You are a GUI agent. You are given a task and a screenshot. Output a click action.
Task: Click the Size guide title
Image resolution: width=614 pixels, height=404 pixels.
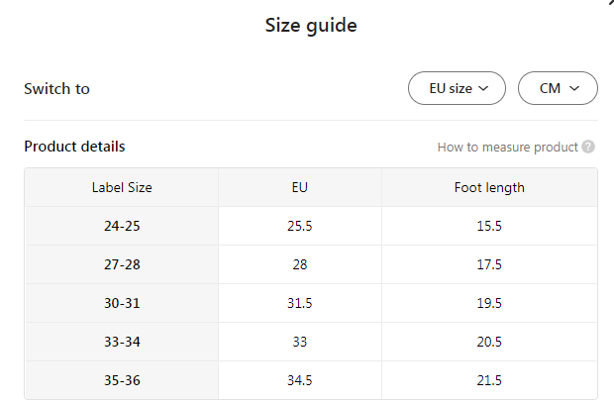click(311, 26)
